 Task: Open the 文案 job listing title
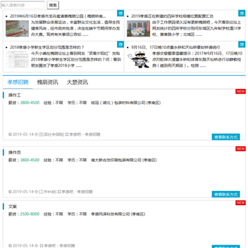pyautogui.click(x=12, y=207)
